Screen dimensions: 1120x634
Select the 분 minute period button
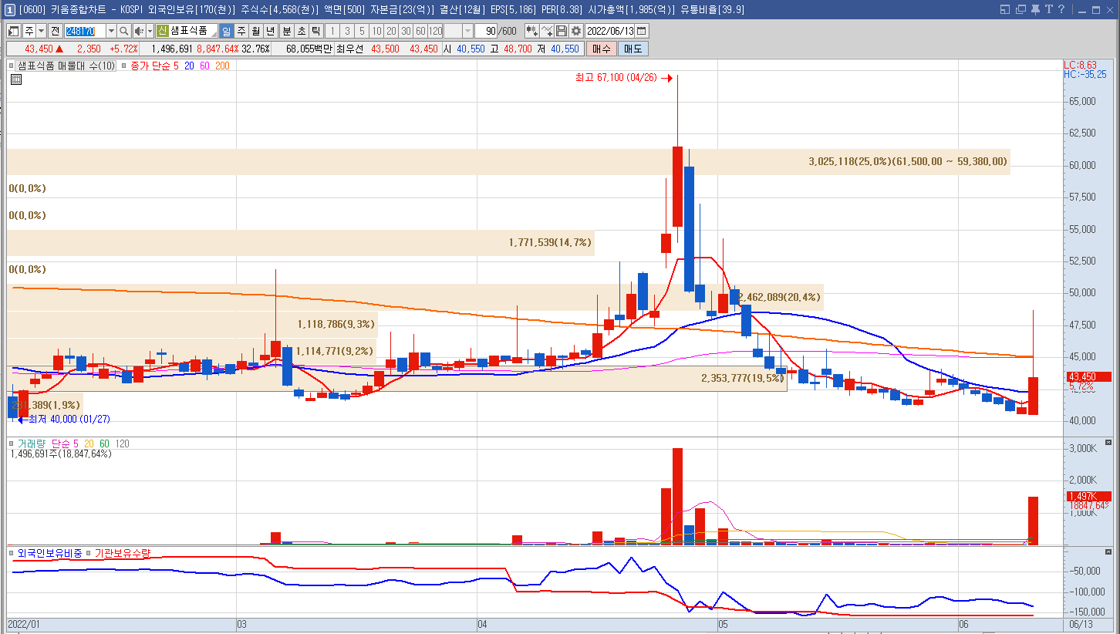[x=286, y=31]
